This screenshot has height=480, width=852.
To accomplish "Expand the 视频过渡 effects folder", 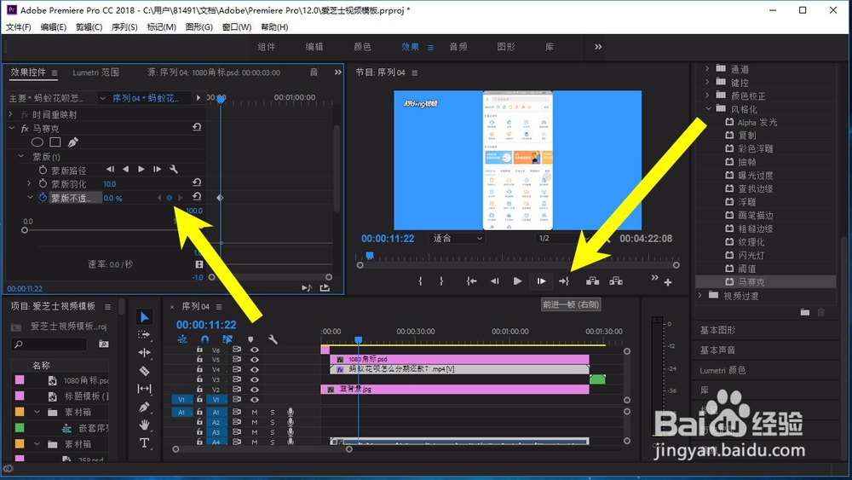I will [x=700, y=295].
